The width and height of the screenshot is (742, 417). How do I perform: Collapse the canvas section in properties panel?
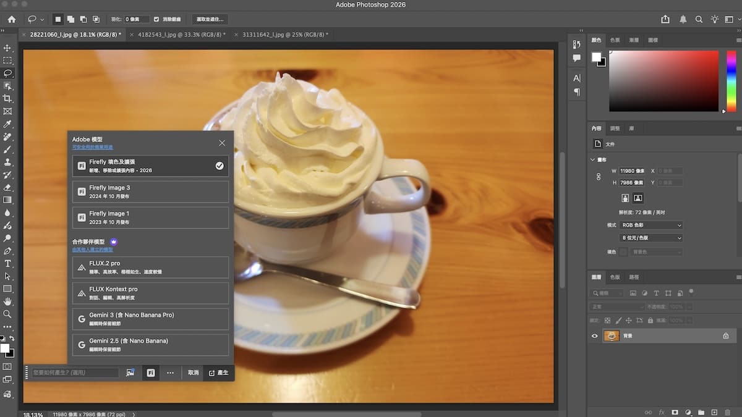[x=593, y=159]
